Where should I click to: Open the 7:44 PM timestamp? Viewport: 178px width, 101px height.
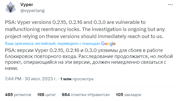(x=13, y=79)
